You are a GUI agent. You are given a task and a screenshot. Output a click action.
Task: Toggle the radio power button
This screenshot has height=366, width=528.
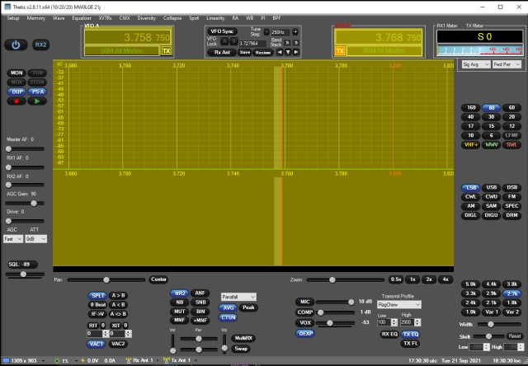[16, 45]
